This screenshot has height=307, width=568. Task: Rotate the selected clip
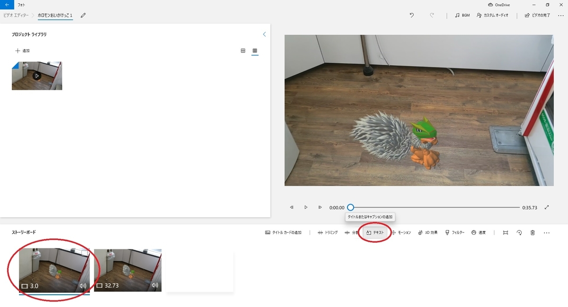(x=519, y=233)
